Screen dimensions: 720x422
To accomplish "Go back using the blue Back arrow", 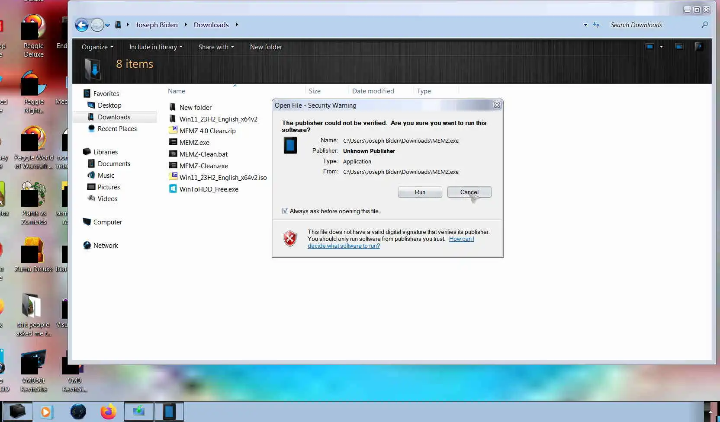I will click(82, 25).
